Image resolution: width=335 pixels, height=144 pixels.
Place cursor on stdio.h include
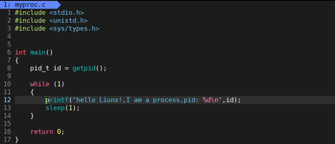coord(67,13)
